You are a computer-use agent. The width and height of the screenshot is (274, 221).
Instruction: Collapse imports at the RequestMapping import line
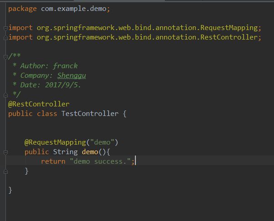(5, 28)
